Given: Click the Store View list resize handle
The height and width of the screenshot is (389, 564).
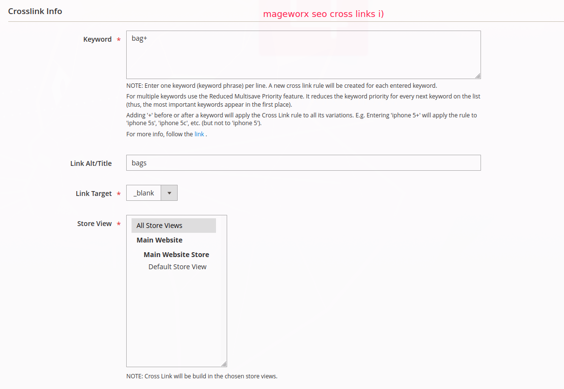Looking at the screenshot, I should 224,364.
